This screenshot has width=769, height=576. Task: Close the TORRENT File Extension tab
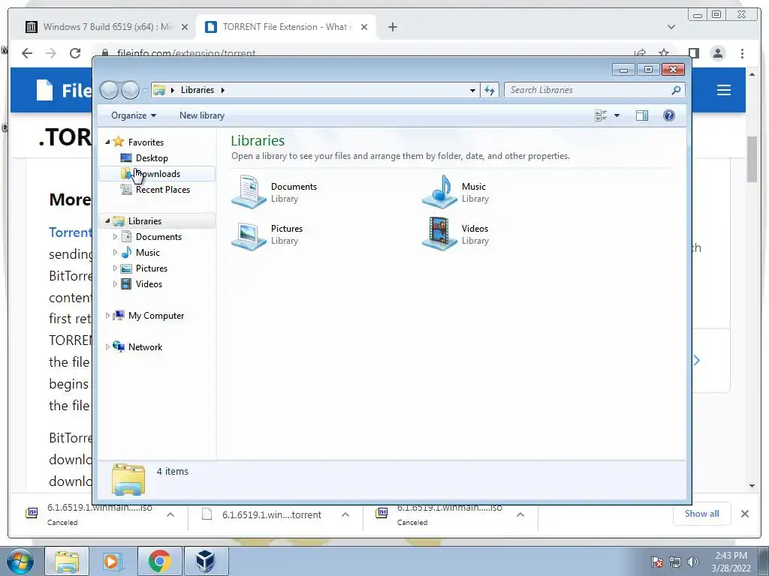[x=364, y=27]
